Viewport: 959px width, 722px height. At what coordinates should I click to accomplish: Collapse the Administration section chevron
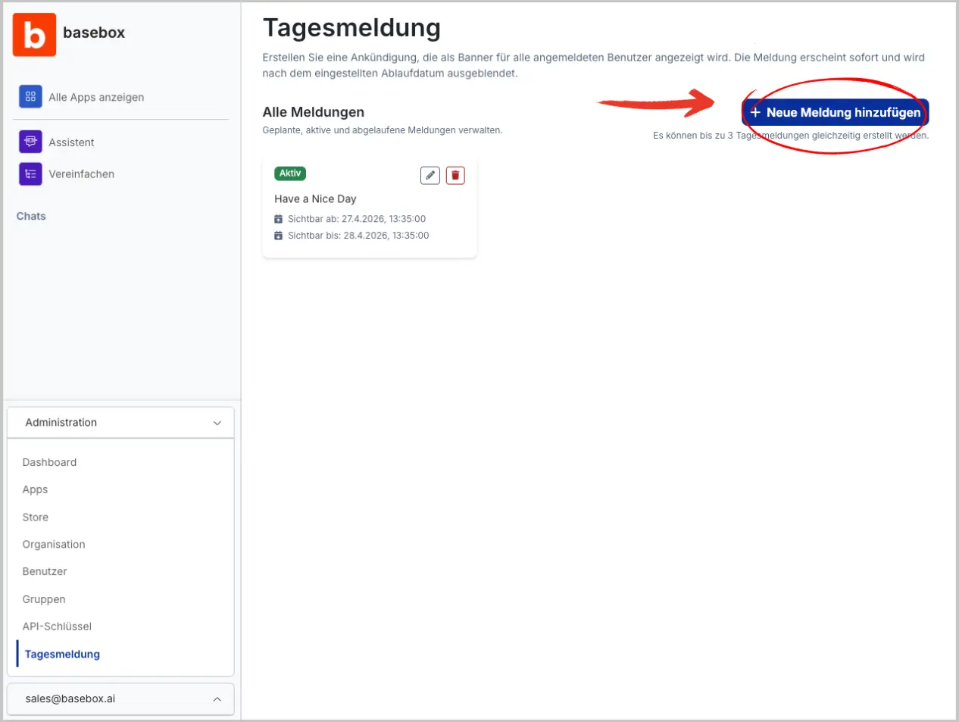217,423
